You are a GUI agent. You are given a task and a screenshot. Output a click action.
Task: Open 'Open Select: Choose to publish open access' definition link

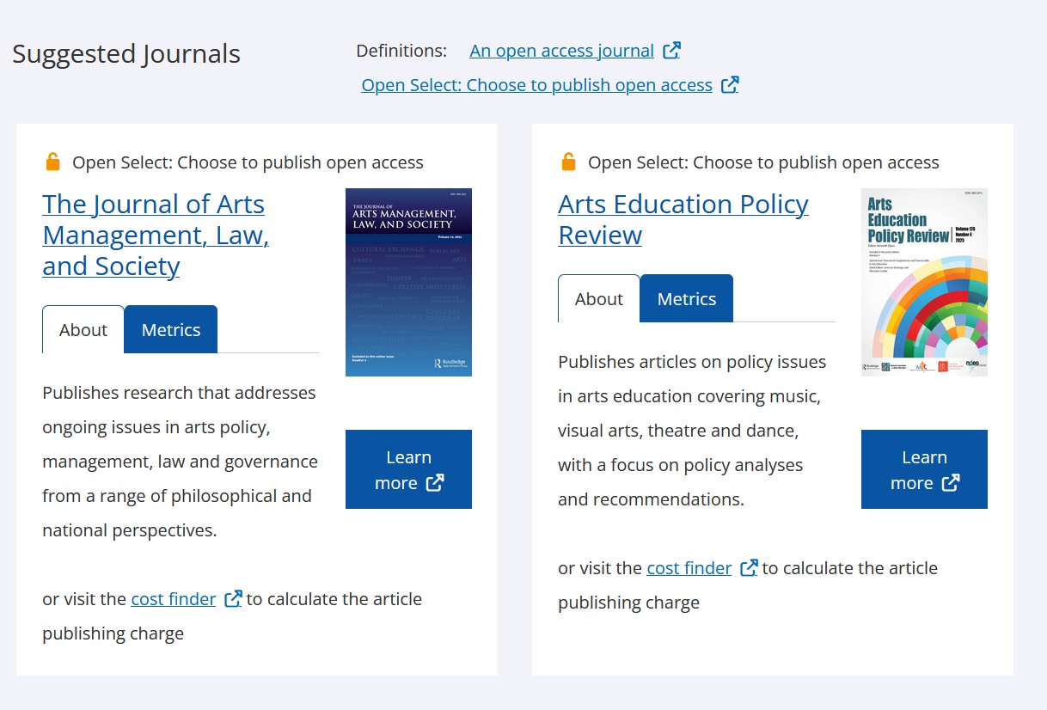tap(536, 85)
